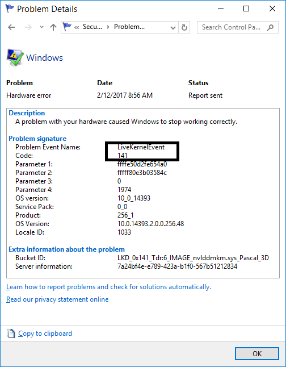Click the clipboard document icon
286x367 pixels.
[x=11, y=333]
